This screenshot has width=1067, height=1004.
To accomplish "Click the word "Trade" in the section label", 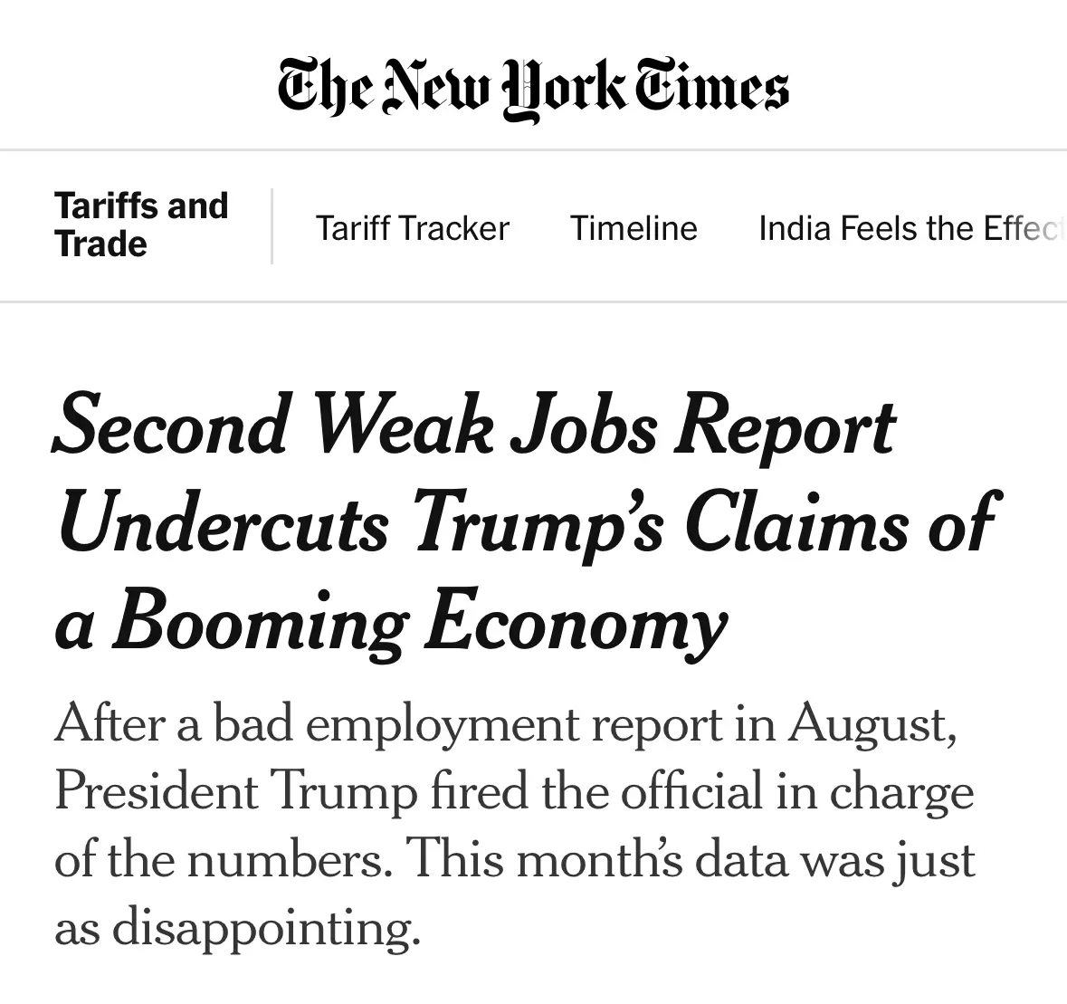I will 100,244.
